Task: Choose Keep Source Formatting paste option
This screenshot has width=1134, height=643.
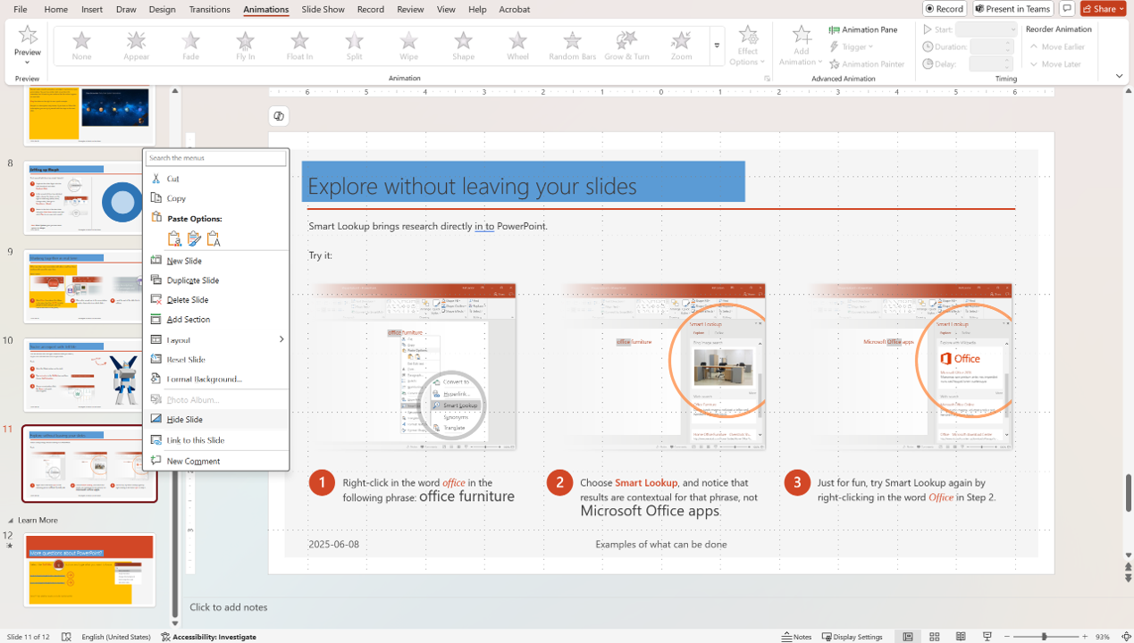Action: coord(194,238)
